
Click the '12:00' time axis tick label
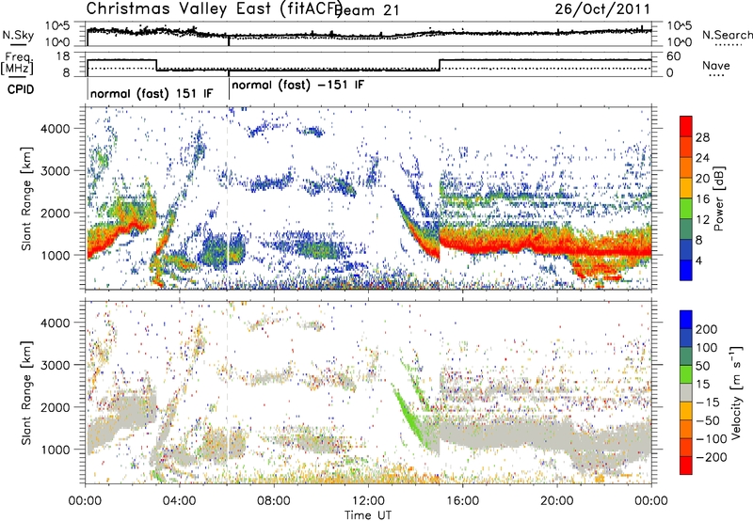coord(368,501)
